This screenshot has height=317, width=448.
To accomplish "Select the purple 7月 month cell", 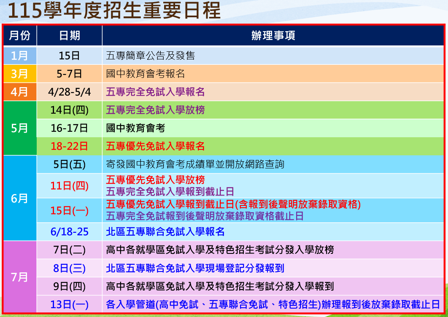I will tap(19, 277).
